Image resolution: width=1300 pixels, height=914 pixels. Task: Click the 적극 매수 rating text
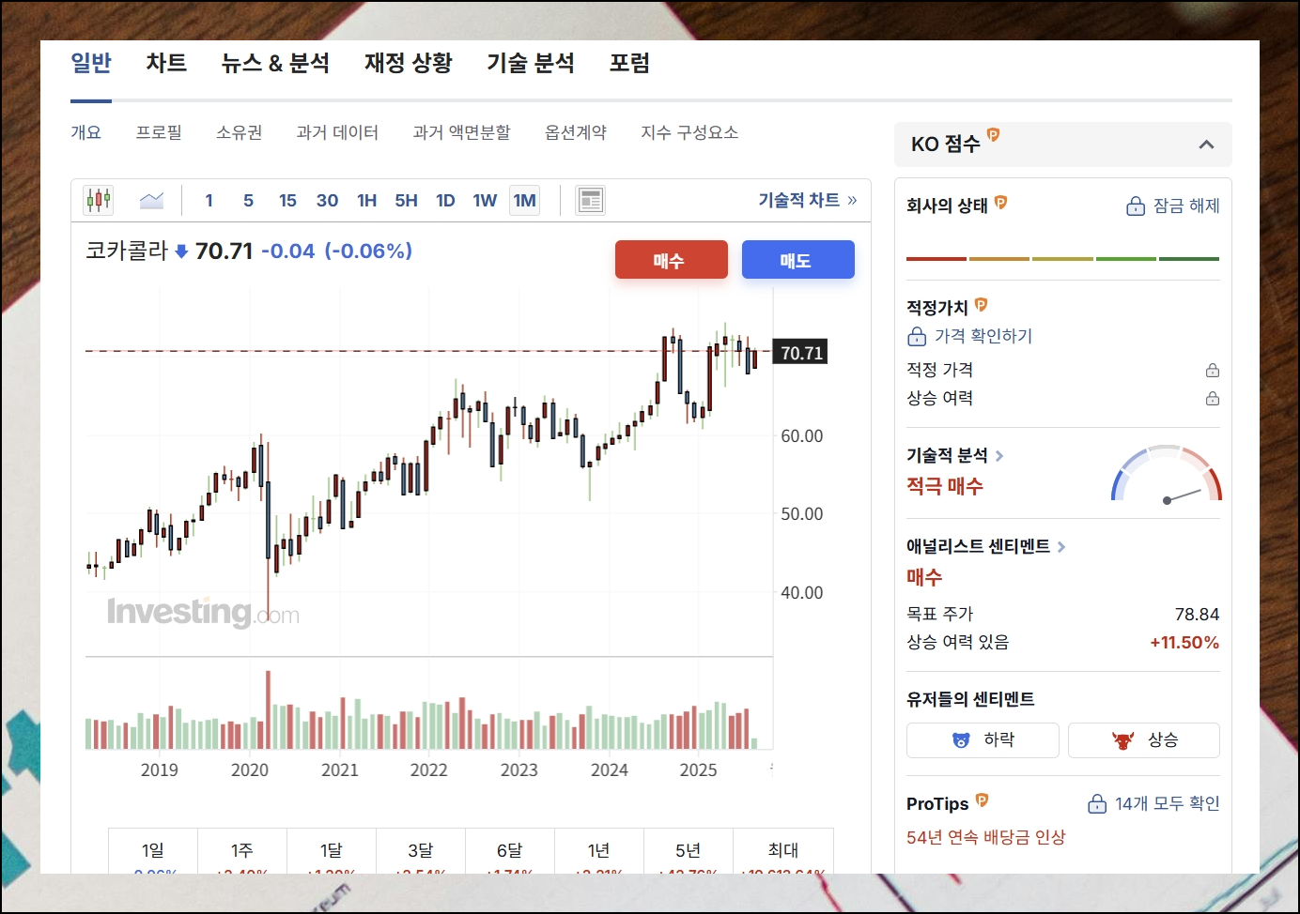945,486
